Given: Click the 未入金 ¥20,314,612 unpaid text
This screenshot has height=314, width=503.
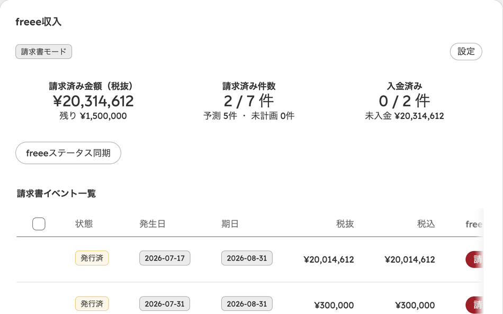Looking at the screenshot, I should click(404, 116).
